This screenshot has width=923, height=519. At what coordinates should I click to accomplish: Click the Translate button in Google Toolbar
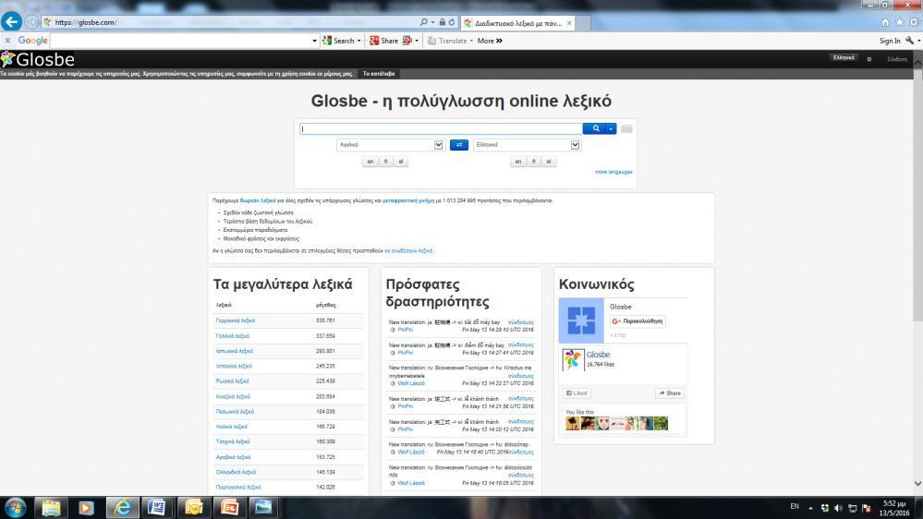(447, 41)
